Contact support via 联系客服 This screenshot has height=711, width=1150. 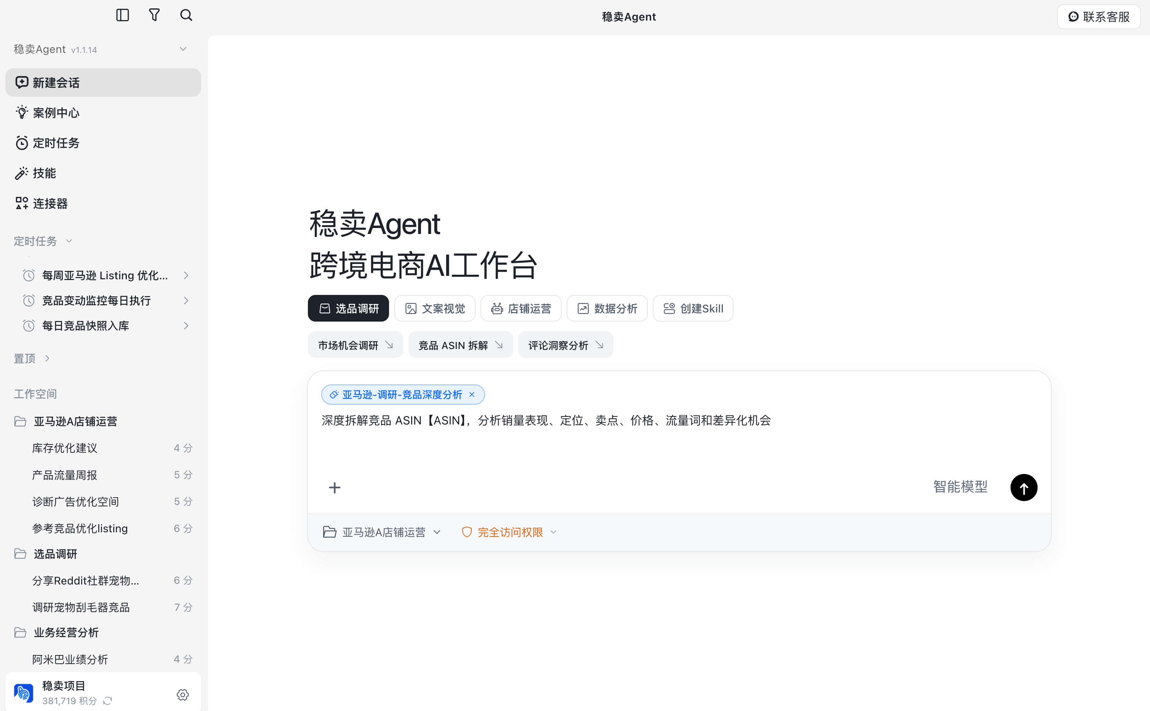pyautogui.click(x=1099, y=17)
